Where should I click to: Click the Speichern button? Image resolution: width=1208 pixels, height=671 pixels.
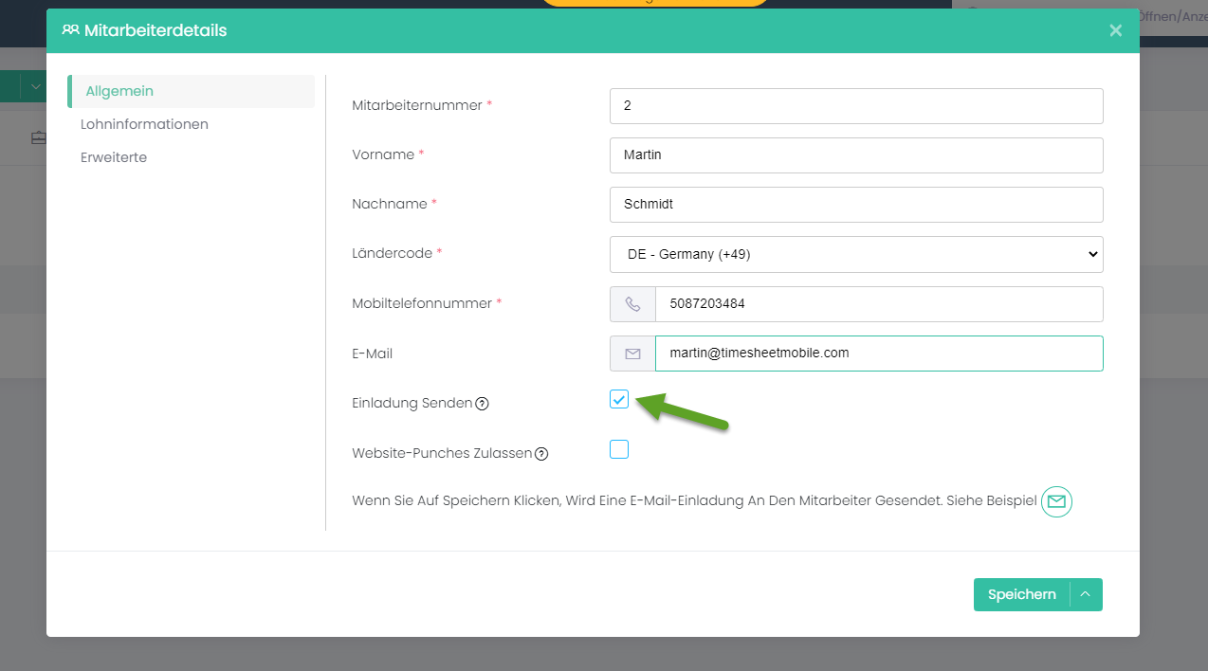tap(1021, 594)
